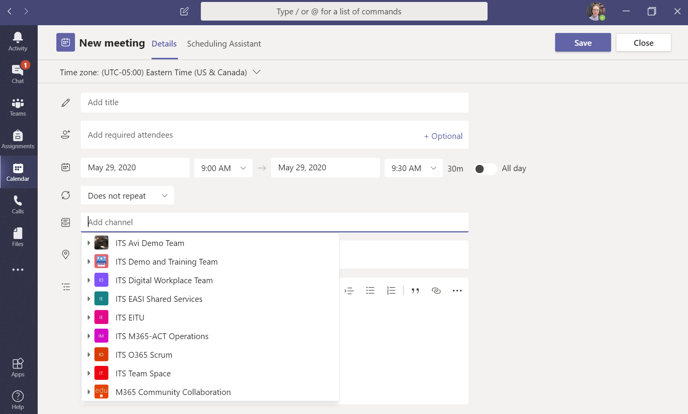This screenshot has width=688, height=414.
Task: Click the Add channel field
Action: (275, 222)
